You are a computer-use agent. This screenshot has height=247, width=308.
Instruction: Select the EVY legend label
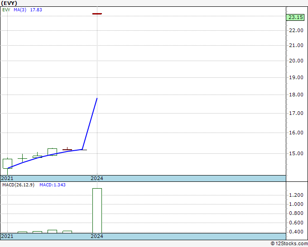pos(6,10)
